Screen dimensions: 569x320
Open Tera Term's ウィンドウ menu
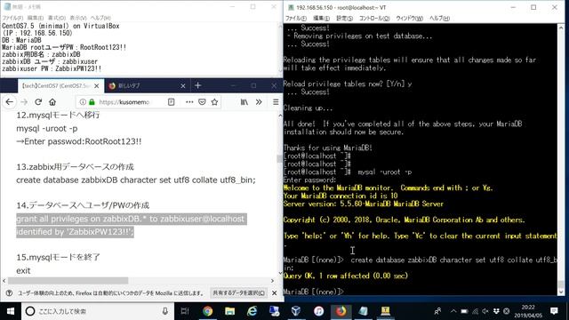click(409, 18)
